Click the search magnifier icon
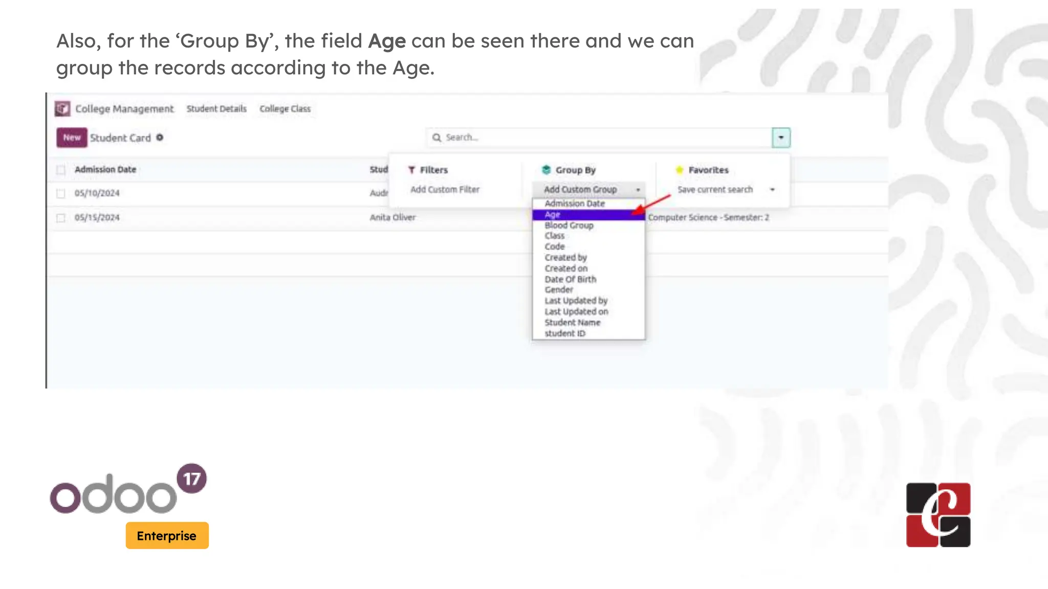 436,138
